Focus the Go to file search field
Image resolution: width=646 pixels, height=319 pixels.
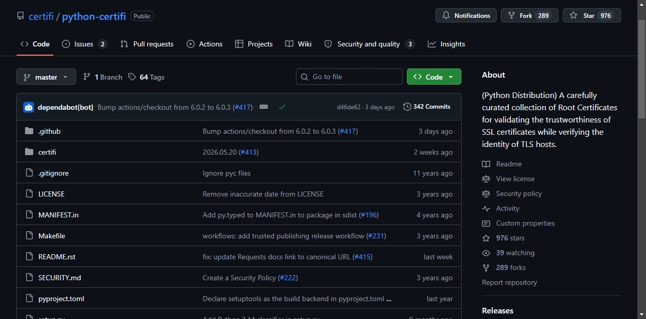tap(349, 77)
